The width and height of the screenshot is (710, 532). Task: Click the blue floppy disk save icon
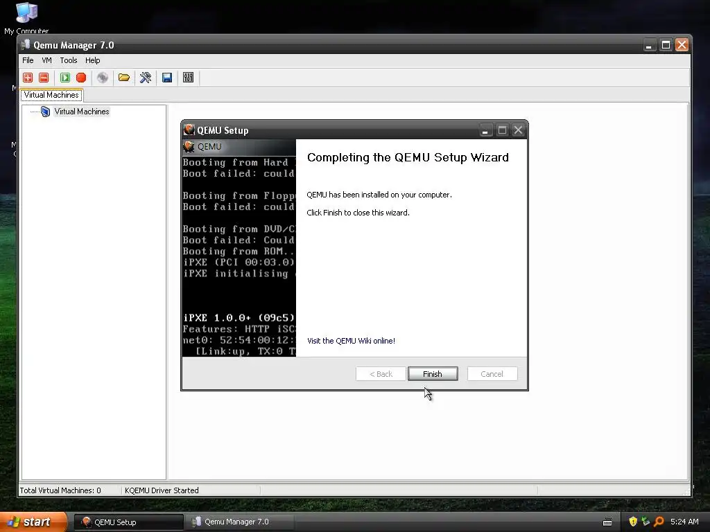tap(167, 78)
